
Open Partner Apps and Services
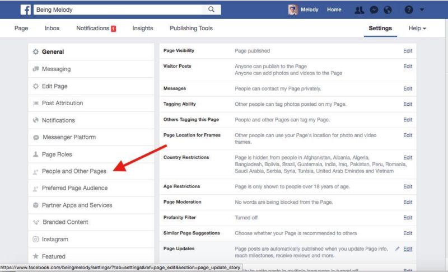pos(91,205)
